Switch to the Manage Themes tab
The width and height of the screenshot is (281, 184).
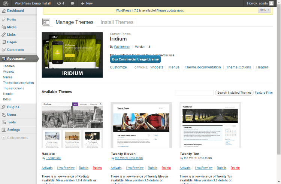[75, 22]
